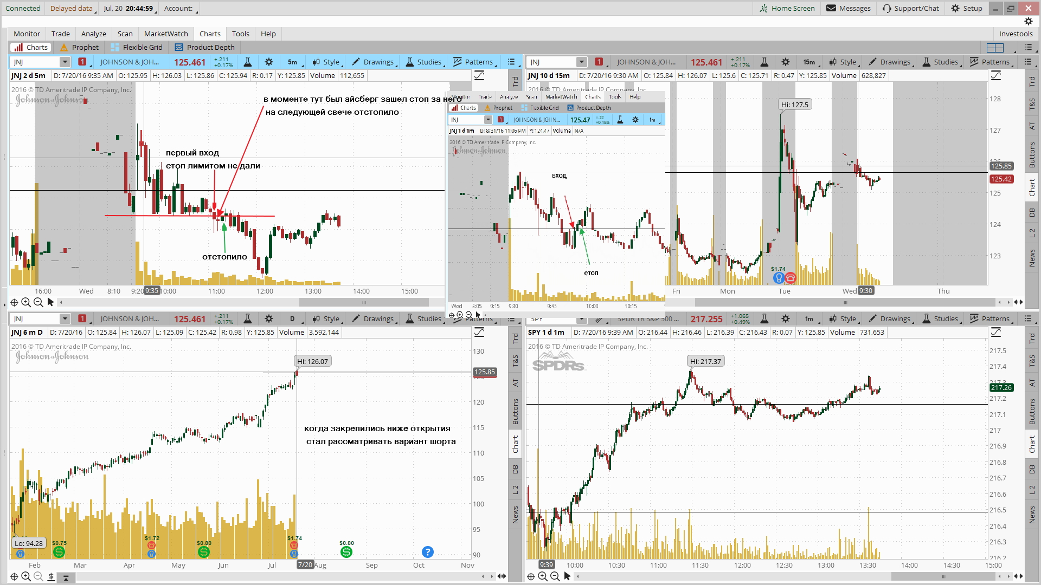
Task: Open the Messages envelope
Action: coord(849,8)
